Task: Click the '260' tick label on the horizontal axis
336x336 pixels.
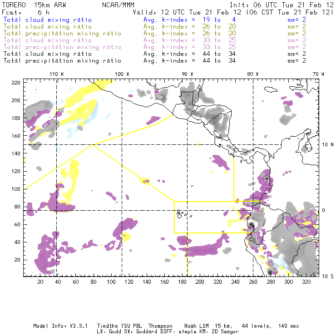Action: pyautogui.click(x=253, y=282)
